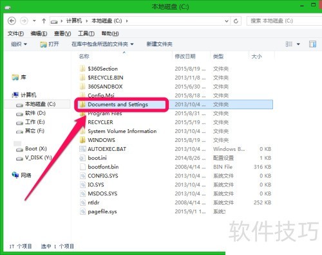Open the 编辑(E) menu
The height and width of the screenshot is (255, 322).
[x=39, y=33]
